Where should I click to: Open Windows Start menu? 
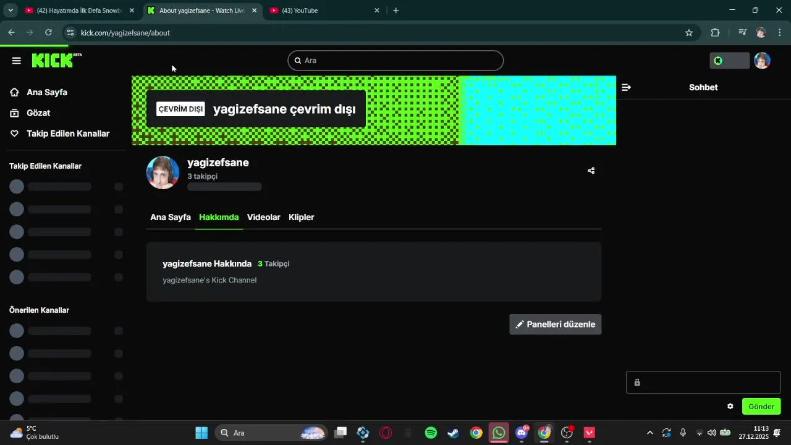tap(201, 433)
